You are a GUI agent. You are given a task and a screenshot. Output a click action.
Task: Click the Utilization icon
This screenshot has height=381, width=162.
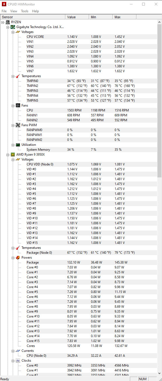pyautogui.click(x=18, y=145)
